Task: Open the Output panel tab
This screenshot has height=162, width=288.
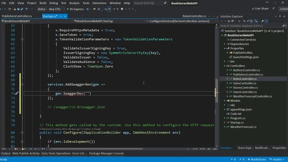Action: point(6,153)
